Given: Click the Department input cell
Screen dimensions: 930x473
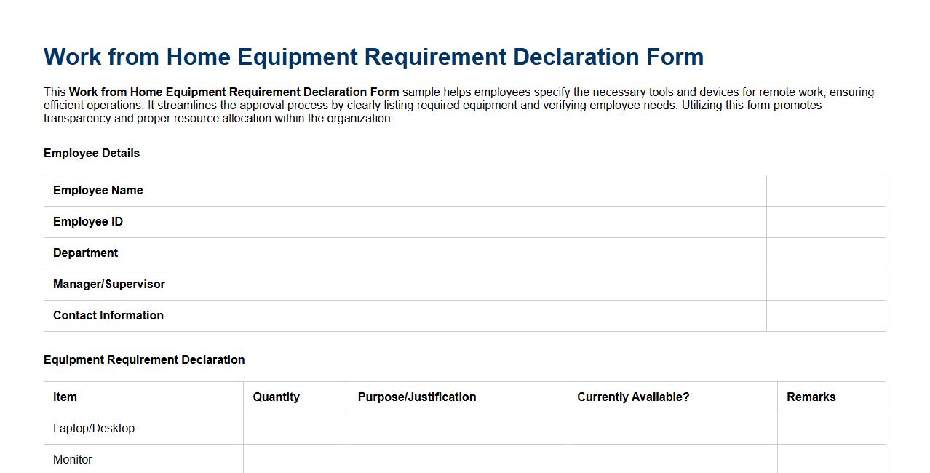Looking at the screenshot, I should 825,253.
